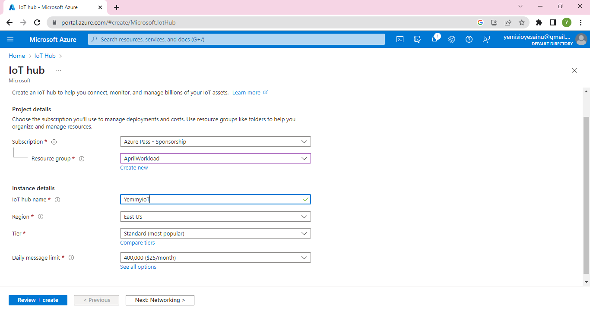Click the info icon beside Resource group
The height and width of the screenshot is (314, 590).
point(82,159)
